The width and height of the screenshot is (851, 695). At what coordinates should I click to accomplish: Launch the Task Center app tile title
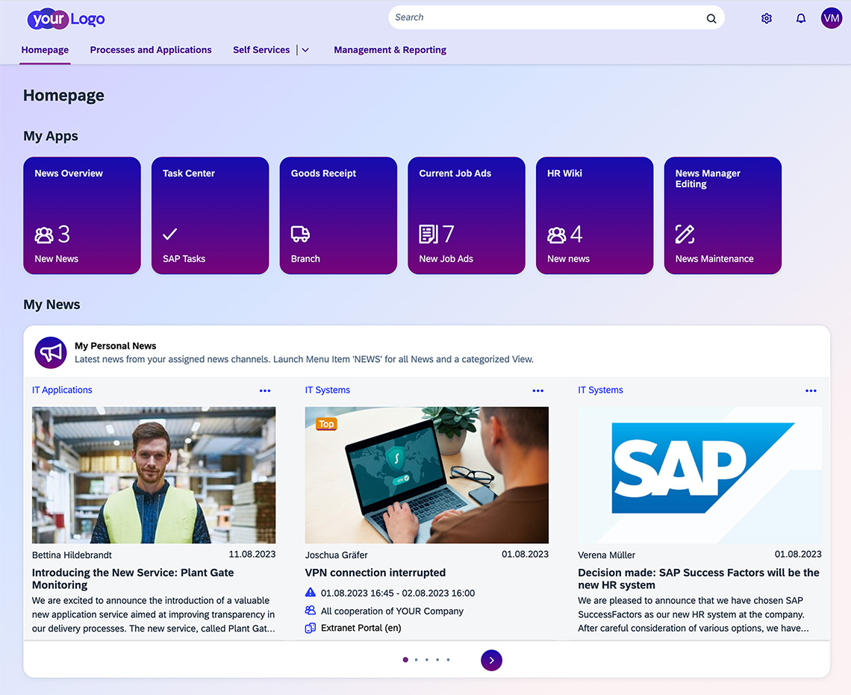(189, 174)
